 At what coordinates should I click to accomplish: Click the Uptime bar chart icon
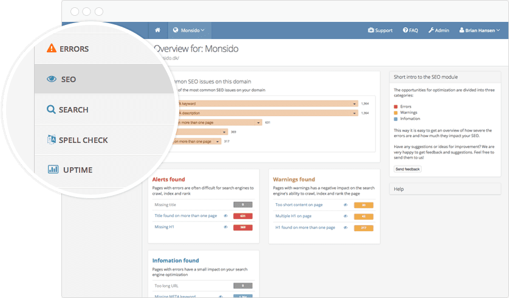click(53, 169)
